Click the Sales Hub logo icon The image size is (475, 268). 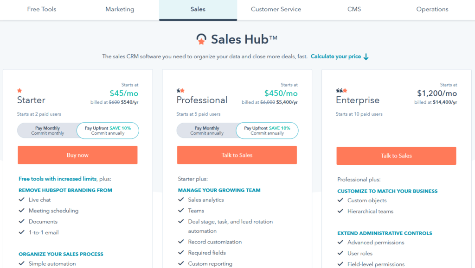(201, 39)
